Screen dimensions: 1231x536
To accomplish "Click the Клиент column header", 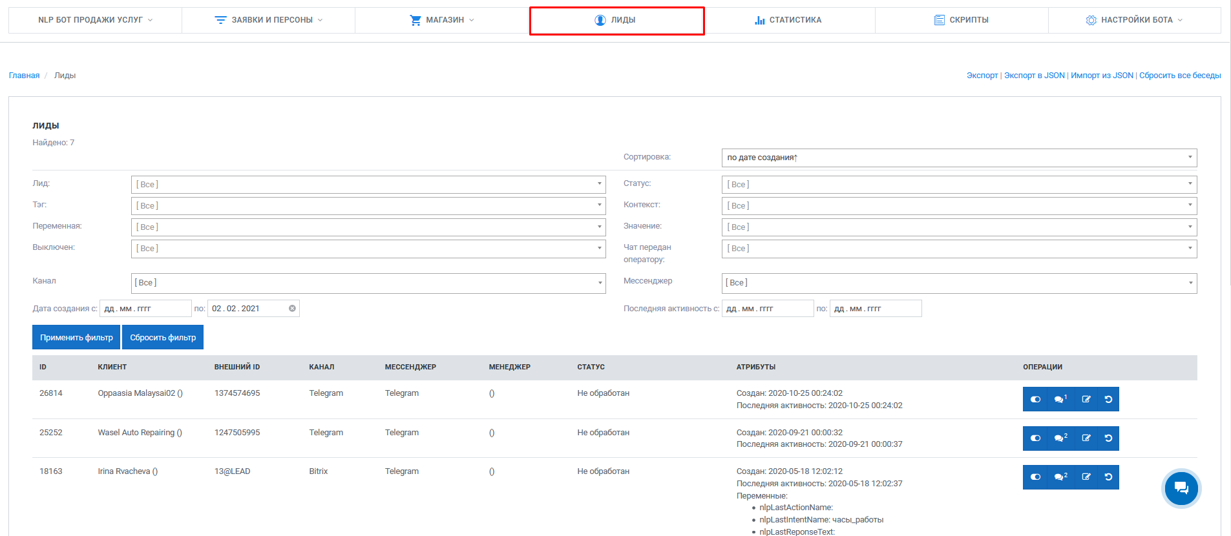I will tap(112, 367).
